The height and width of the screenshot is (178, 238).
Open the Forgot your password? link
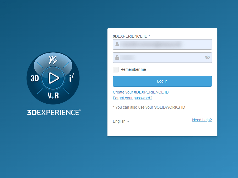point(132,98)
